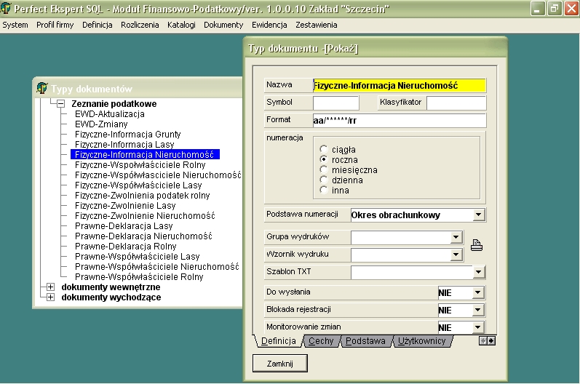This screenshot has width=580, height=384.
Task: Open the Definicja menu
Action: pos(98,25)
